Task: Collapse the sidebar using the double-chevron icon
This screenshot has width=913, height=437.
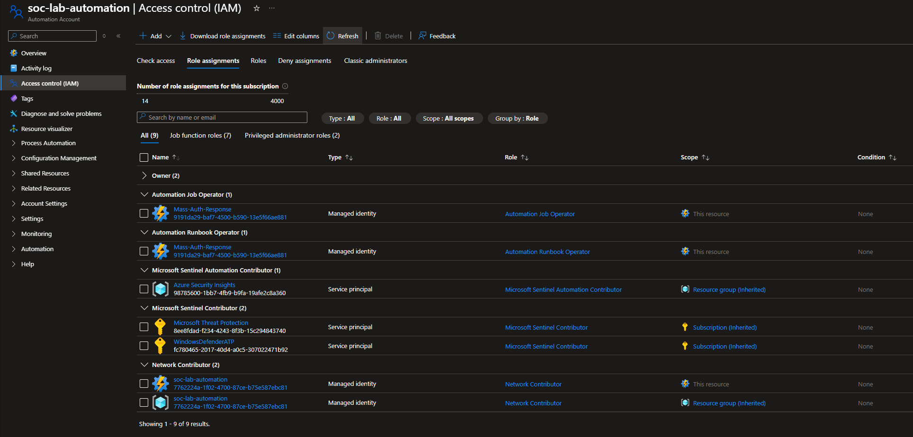Action: pyautogui.click(x=118, y=36)
